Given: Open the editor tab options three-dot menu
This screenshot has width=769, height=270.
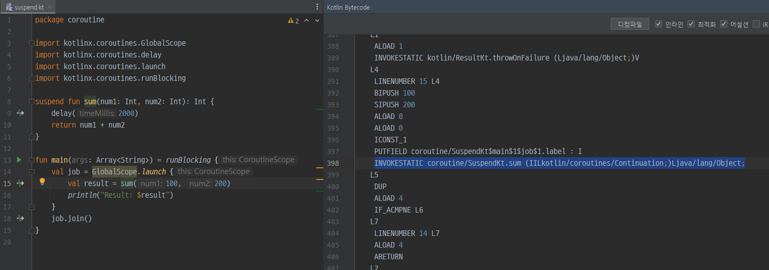Looking at the screenshot, I should pyautogui.click(x=317, y=7).
